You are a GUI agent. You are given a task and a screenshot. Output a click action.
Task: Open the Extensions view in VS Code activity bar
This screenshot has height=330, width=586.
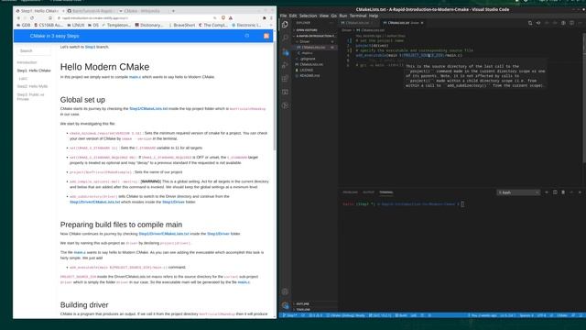pyautogui.click(x=285, y=79)
